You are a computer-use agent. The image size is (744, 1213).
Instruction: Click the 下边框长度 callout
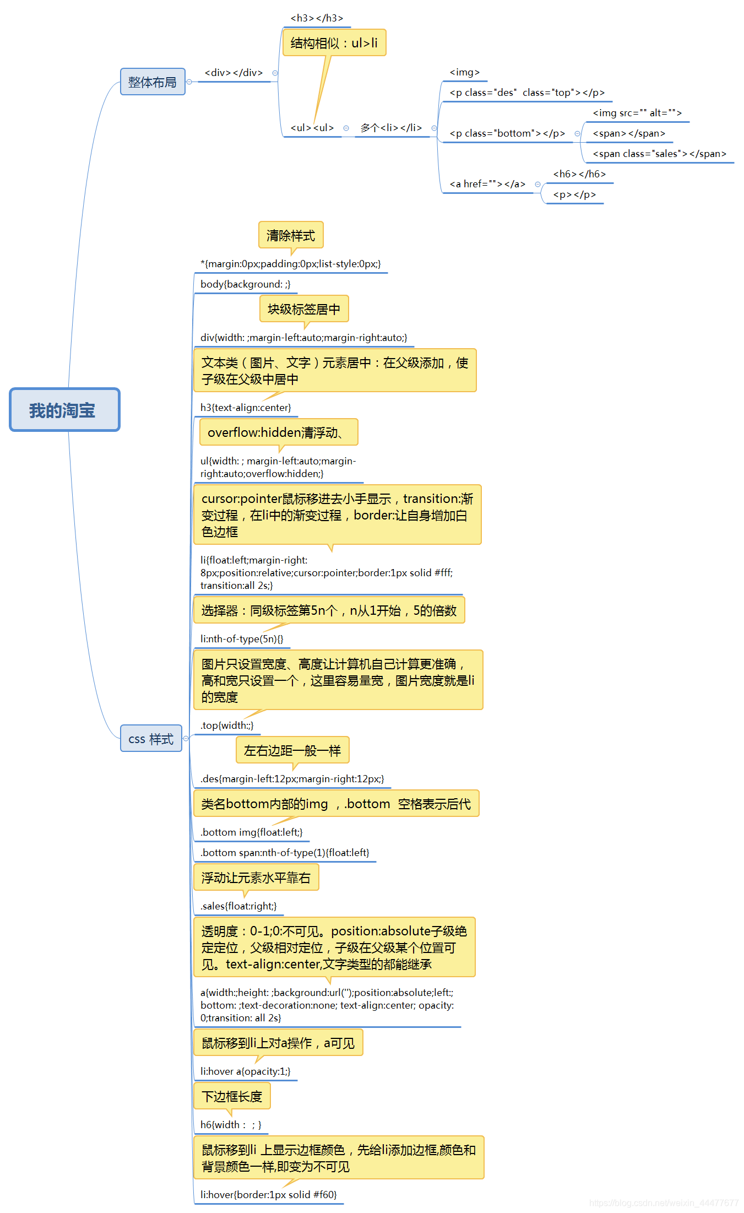[232, 1096]
